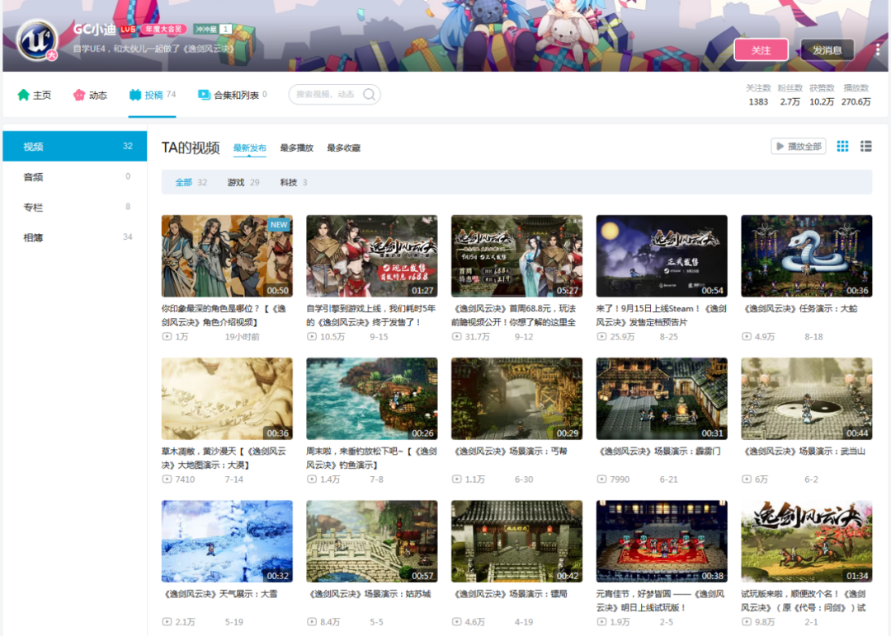
Task: Open the 霹雳门 scene 00:31 thumbnail
Action: coord(662,398)
